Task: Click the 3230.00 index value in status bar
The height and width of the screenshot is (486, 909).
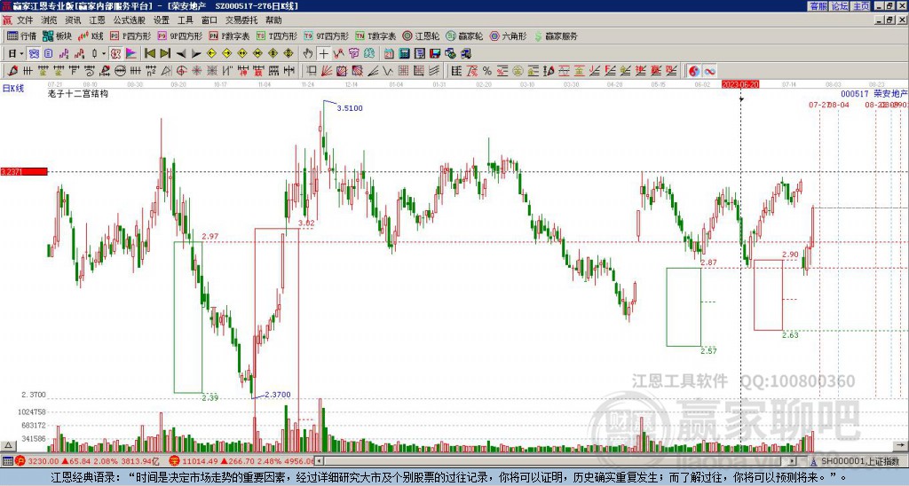Action: click(43, 461)
